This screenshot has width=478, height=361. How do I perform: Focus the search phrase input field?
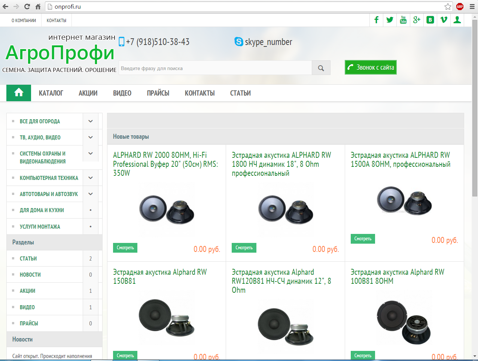[215, 68]
